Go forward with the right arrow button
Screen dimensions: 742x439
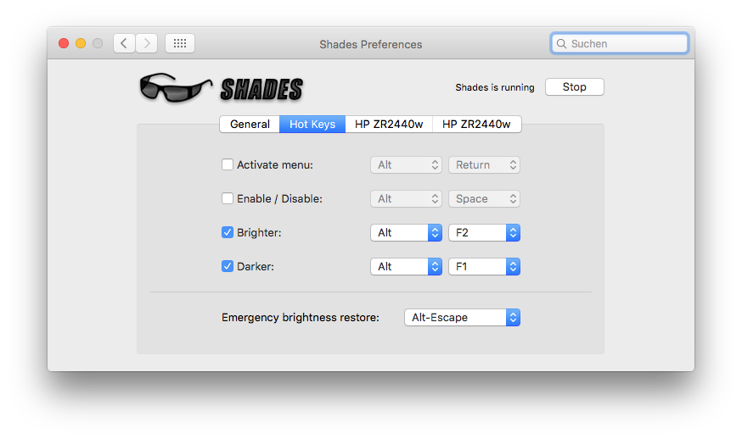147,43
